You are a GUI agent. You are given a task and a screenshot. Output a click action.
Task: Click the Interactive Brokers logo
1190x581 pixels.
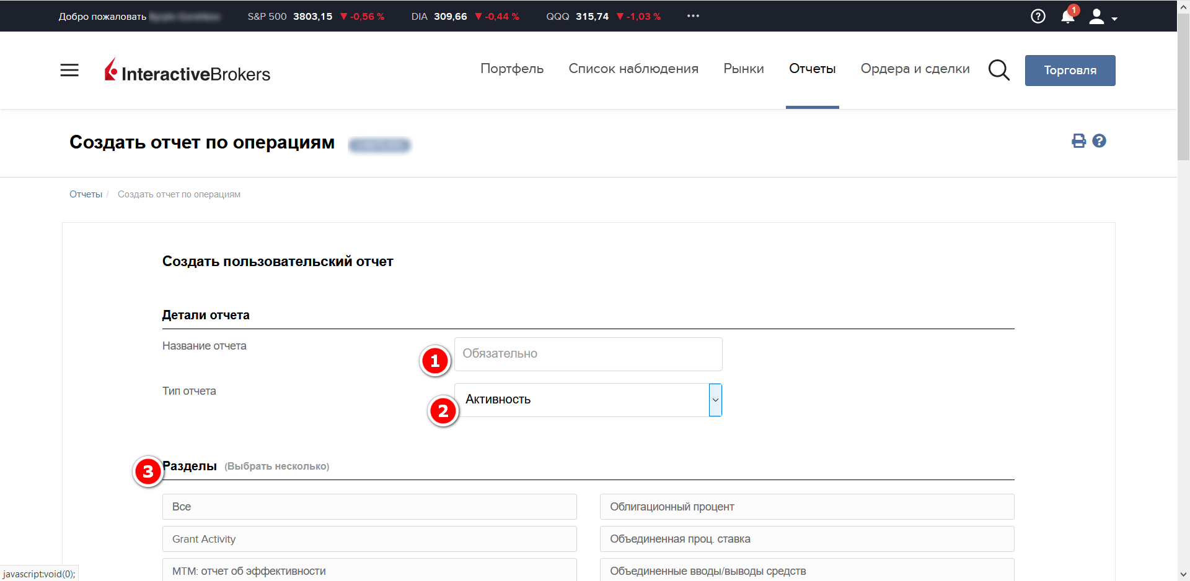click(x=188, y=71)
